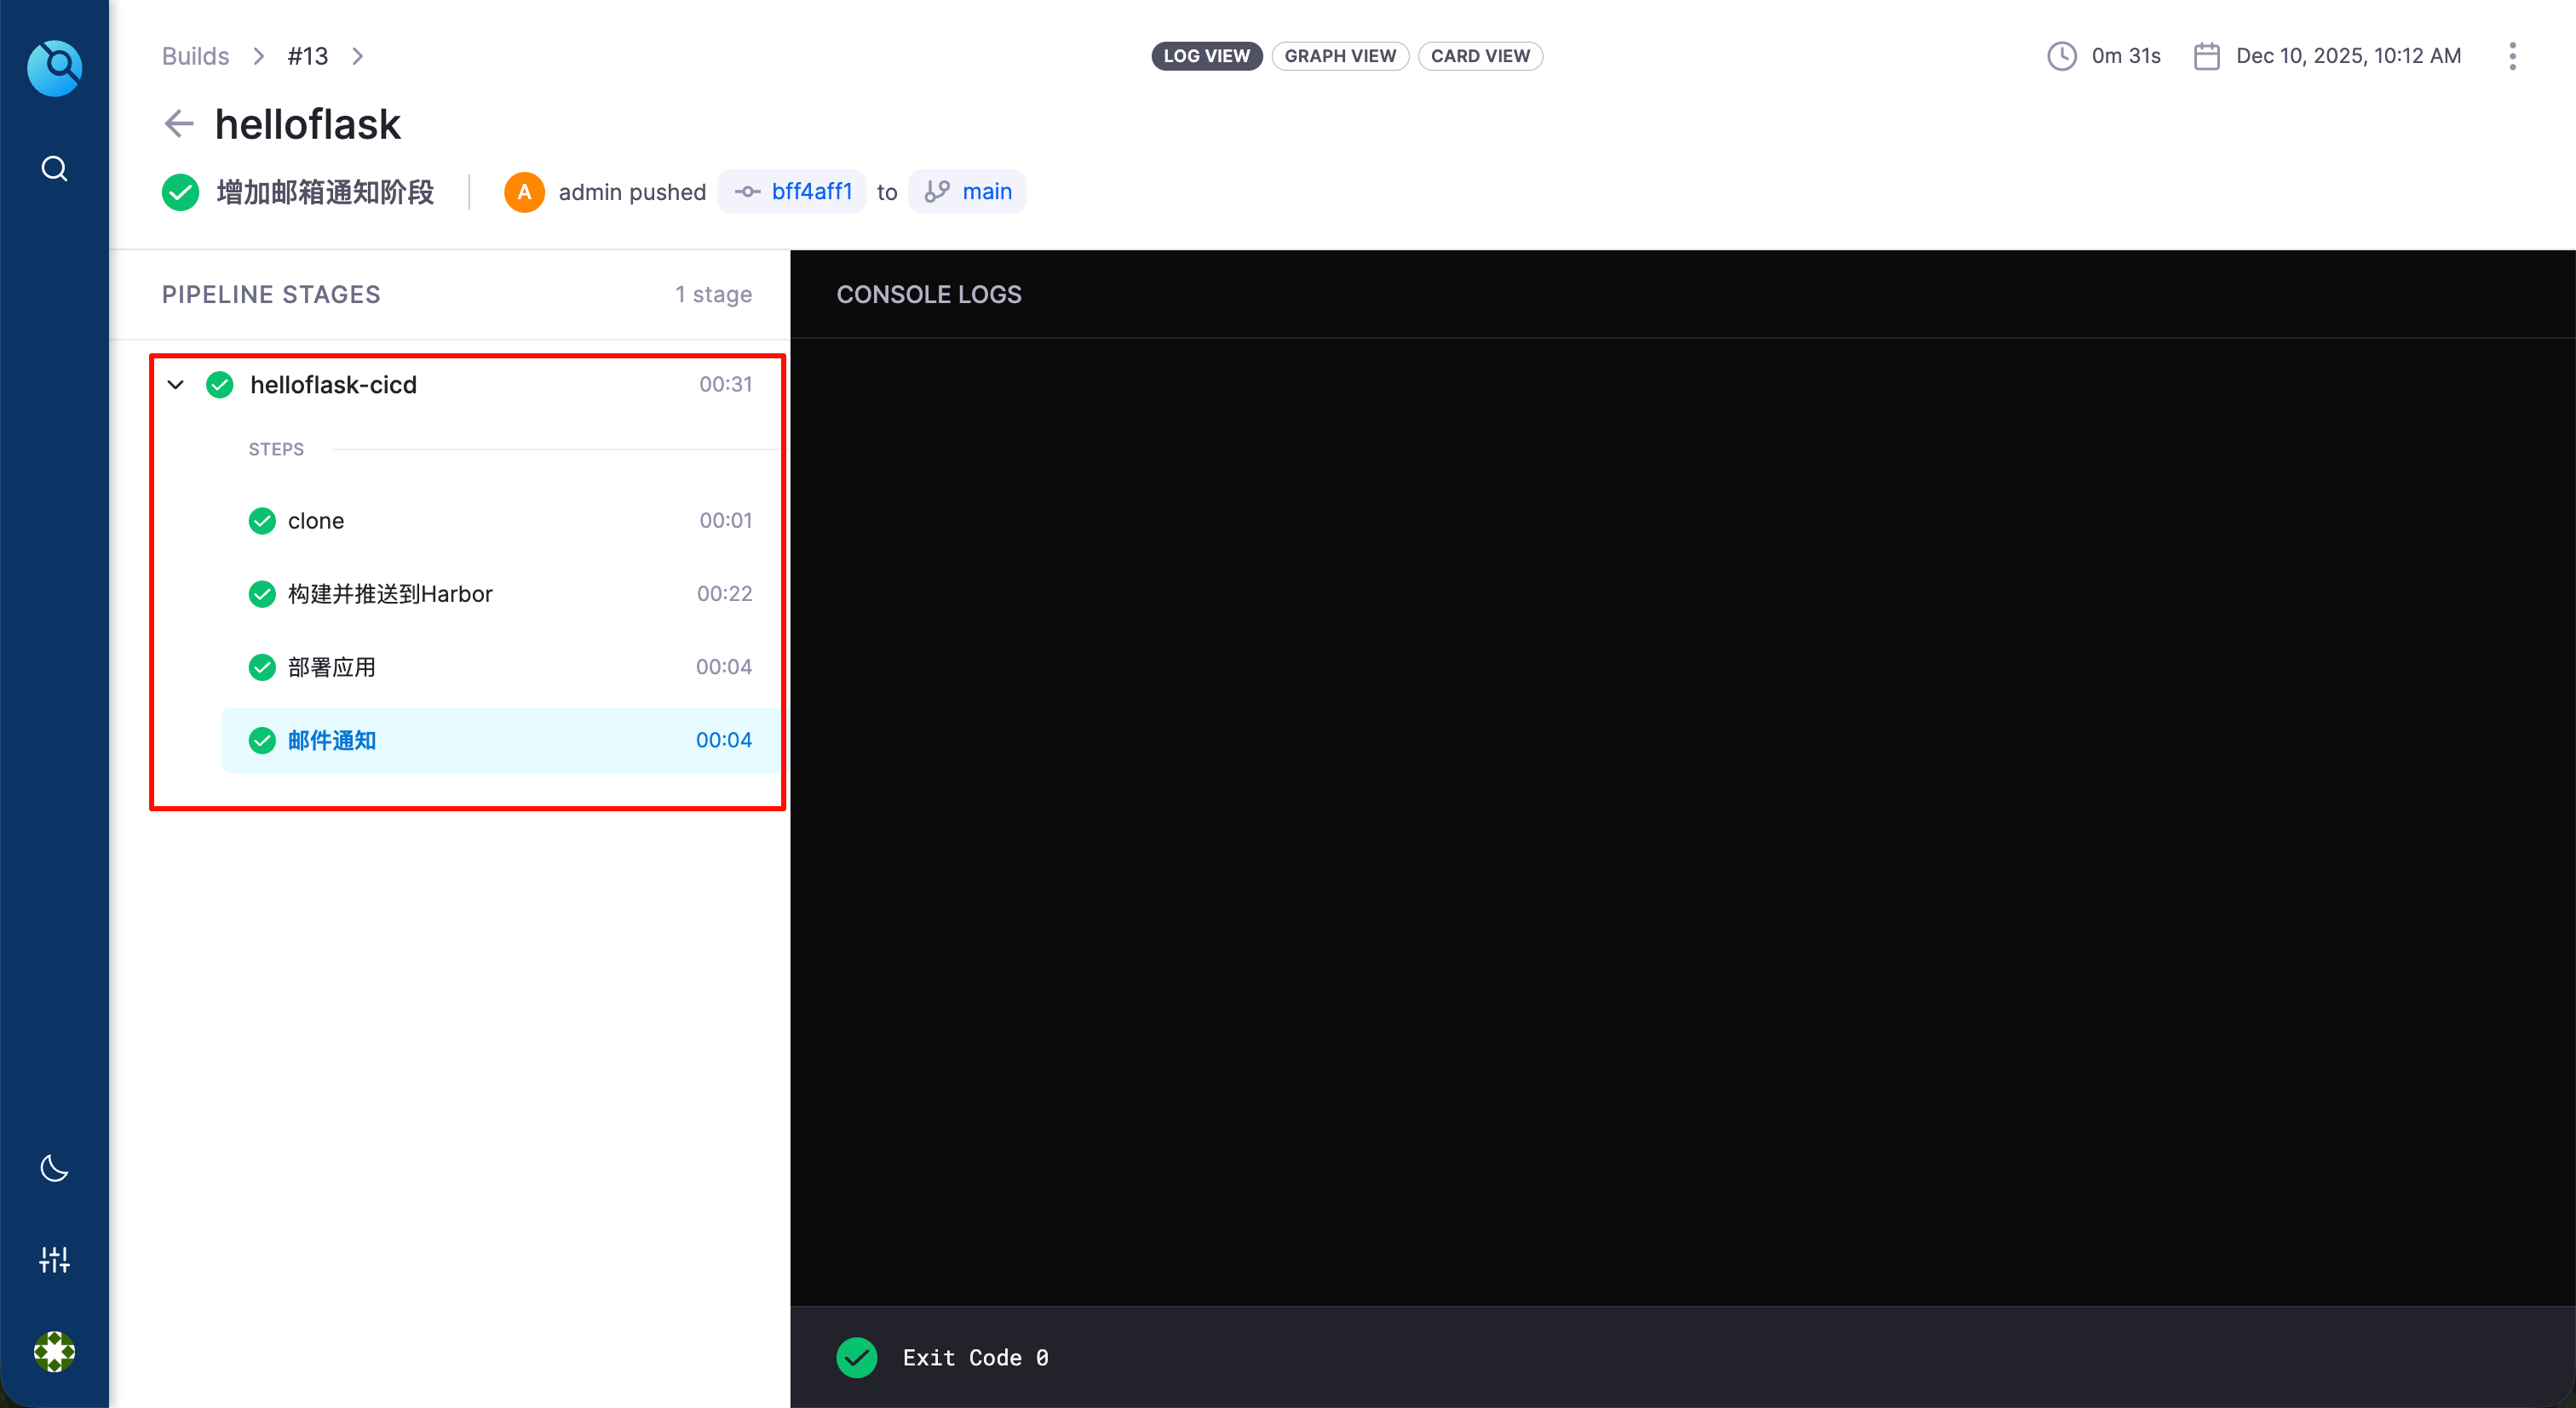Image resolution: width=2576 pixels, height=1408 pixels.
Task: Switch to Graph View tab
Action: pos(1339,56)
